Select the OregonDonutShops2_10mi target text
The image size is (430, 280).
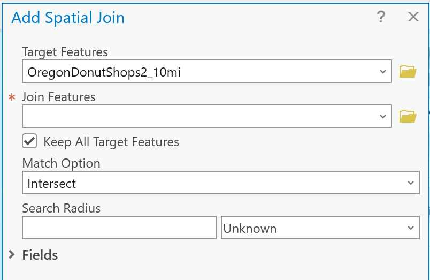pos(104,72)
